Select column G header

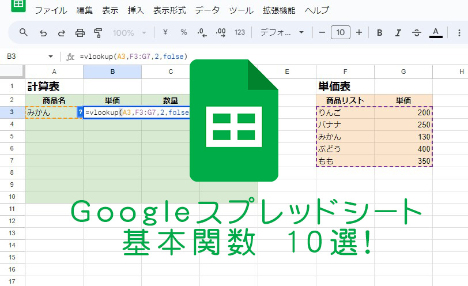(x=403, y=71)
